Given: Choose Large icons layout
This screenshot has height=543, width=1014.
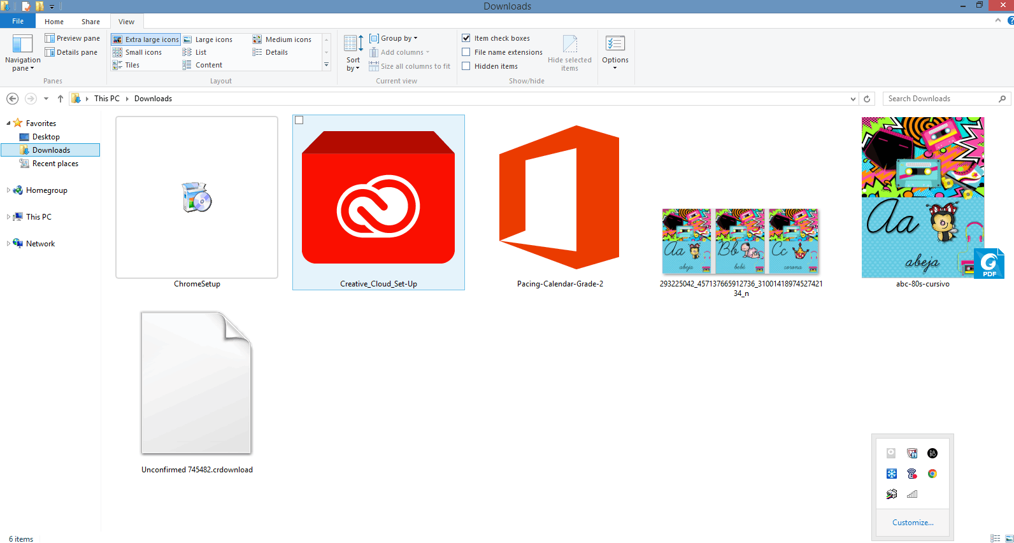Looking at the screenshot, I should click(208, 39).
